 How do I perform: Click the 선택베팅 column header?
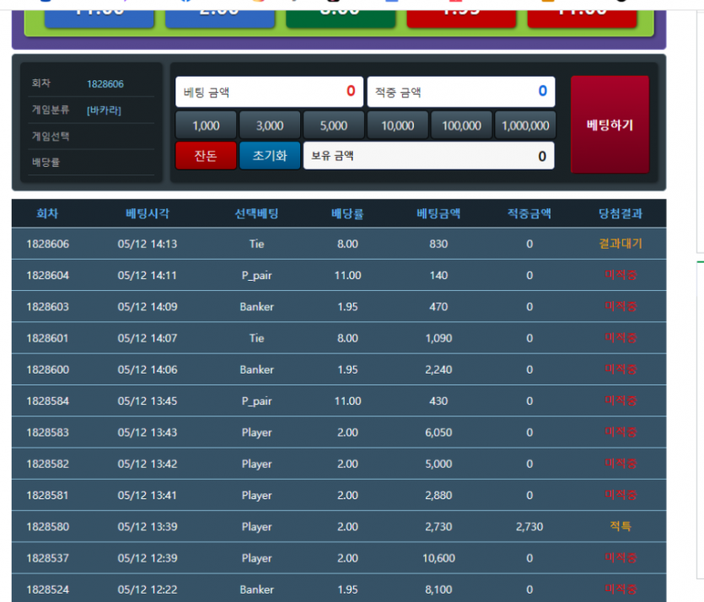[x=256, y=213]
